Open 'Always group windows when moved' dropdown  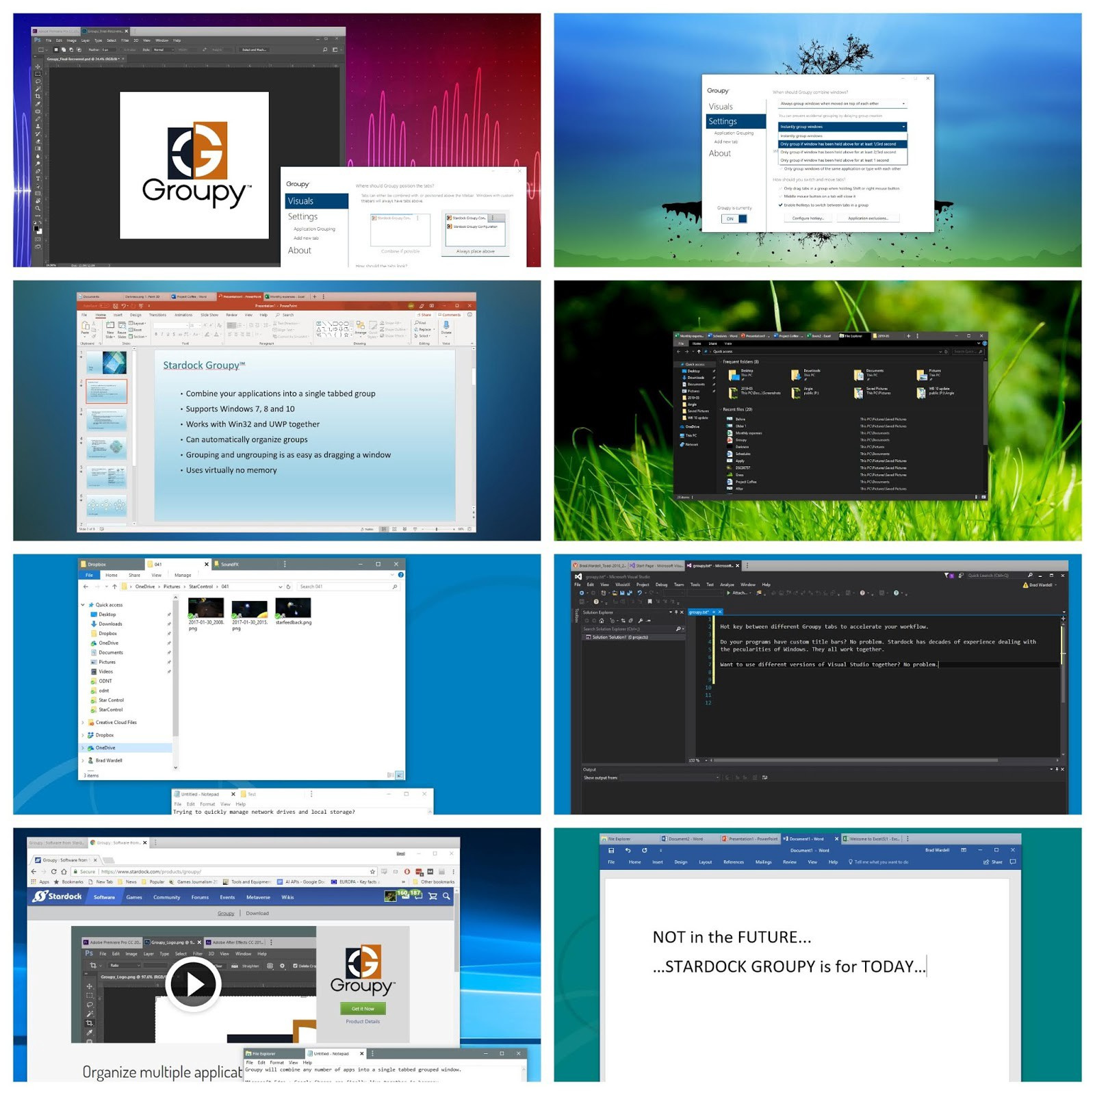pyautogui.click(x=842, y=104)
